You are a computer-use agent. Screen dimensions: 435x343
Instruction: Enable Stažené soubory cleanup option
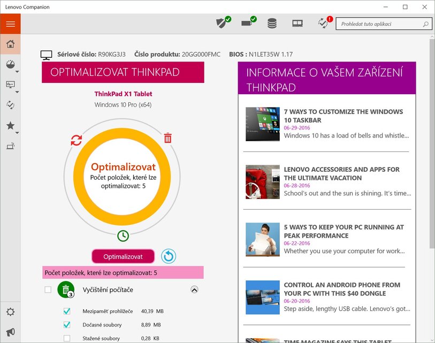67,338
